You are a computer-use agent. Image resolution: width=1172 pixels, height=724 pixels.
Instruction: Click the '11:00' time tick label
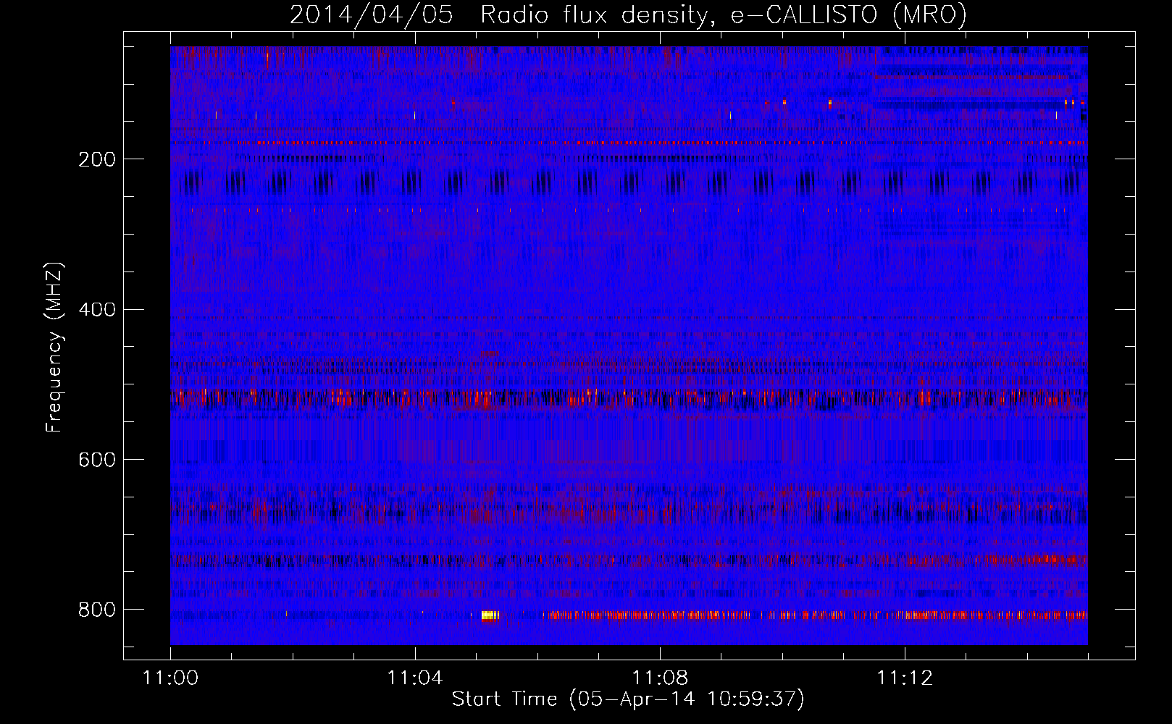[170, 678]
